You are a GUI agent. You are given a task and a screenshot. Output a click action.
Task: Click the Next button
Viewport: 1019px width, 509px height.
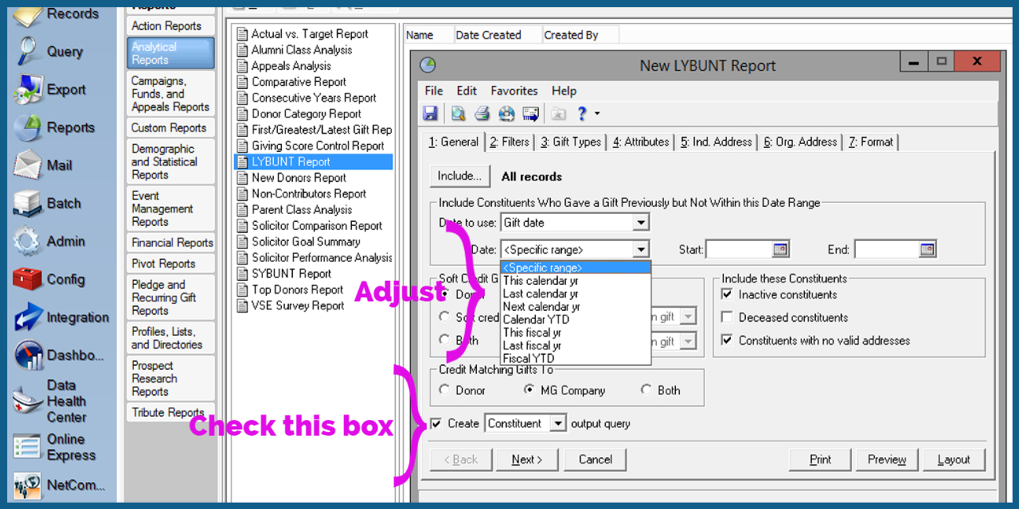[x=527, y=460]
